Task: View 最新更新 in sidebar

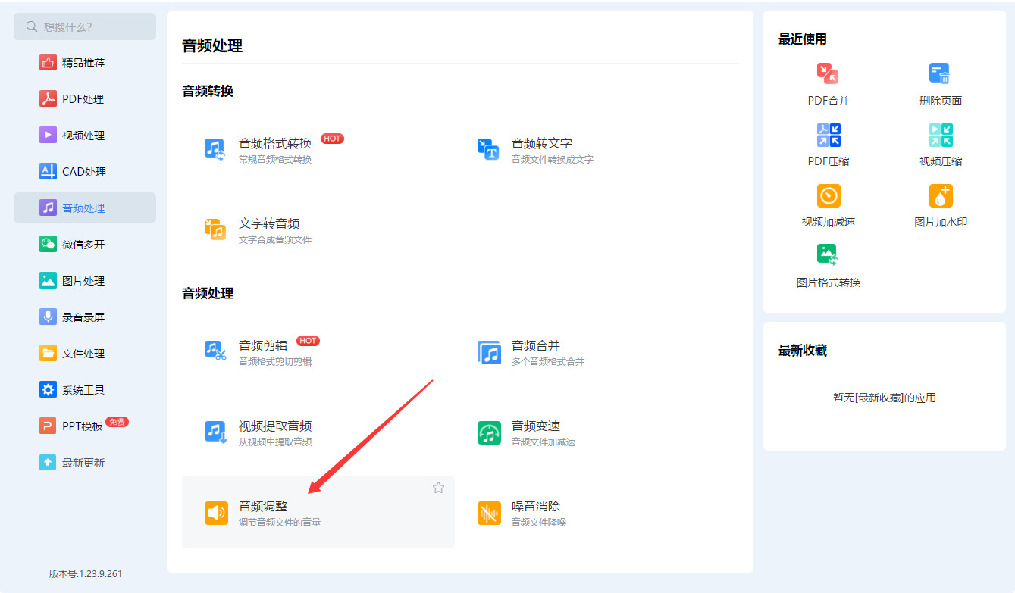Action: coord(85,463)
